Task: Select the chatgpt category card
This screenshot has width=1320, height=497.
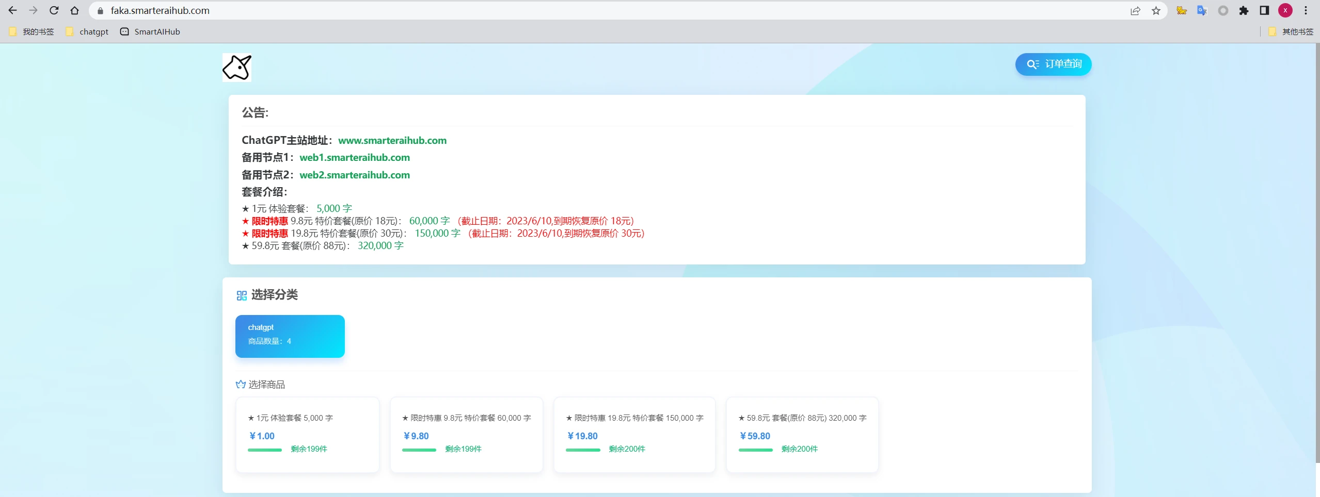Action: point(290,336)
